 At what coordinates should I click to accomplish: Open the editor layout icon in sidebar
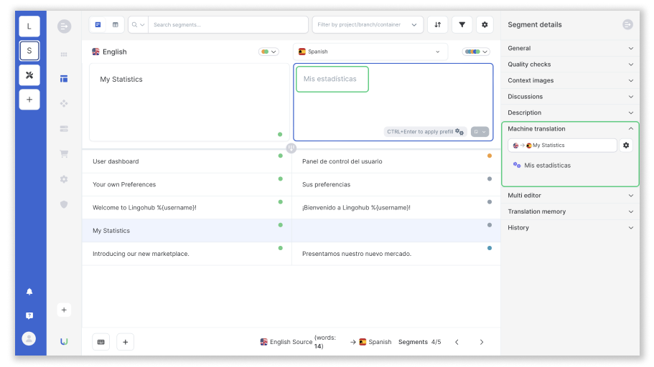click(64, 79)
